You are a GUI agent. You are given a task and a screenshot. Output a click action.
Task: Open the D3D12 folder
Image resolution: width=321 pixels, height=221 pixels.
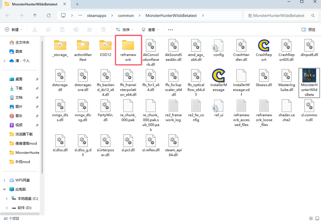click(105, 48)
